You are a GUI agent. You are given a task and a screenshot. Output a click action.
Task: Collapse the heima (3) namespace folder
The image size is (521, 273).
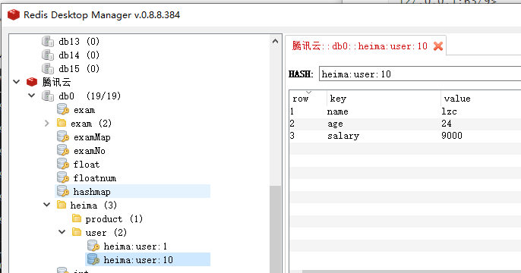47,205
